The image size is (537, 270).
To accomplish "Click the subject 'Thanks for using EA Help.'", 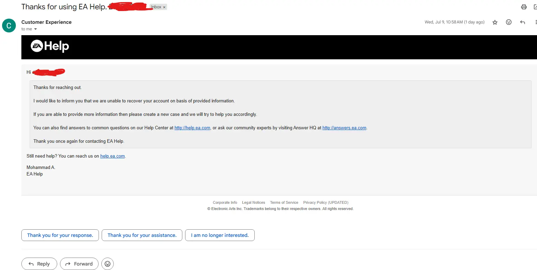I will (64, 7).
